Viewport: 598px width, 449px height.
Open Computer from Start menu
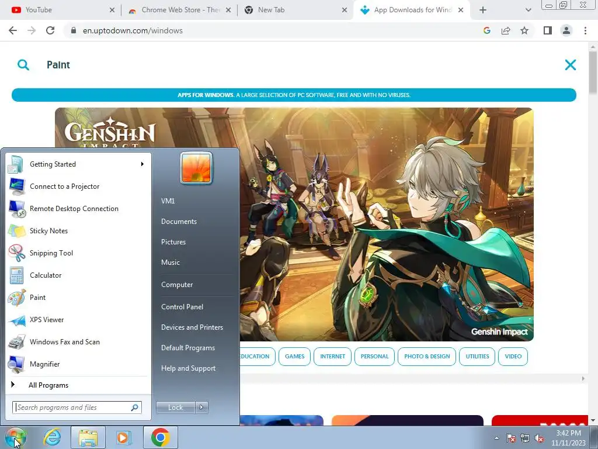pyautogui.click(x=177, y=285)
